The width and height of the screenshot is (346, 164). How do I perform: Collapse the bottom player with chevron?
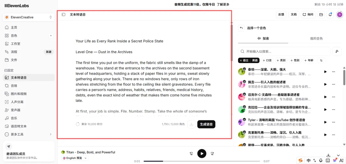[x=338, y=155]
